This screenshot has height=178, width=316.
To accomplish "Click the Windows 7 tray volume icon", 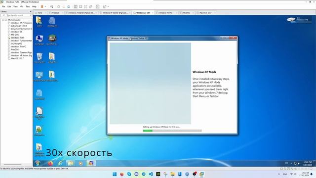I will pyautogui.click(x=299, y=164).
